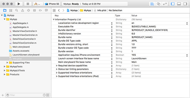The width and height of the screenshot is (190, 98).
Task: Go back in editor history
Action: (x=59, y=10)
